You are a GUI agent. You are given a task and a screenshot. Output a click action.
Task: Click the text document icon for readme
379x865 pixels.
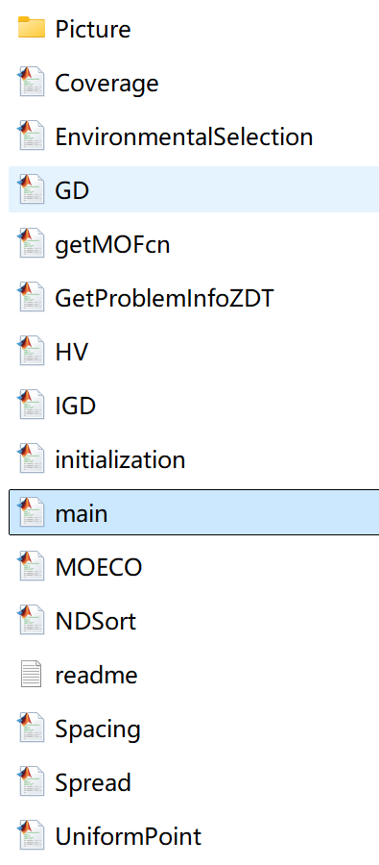coord(32,674)
